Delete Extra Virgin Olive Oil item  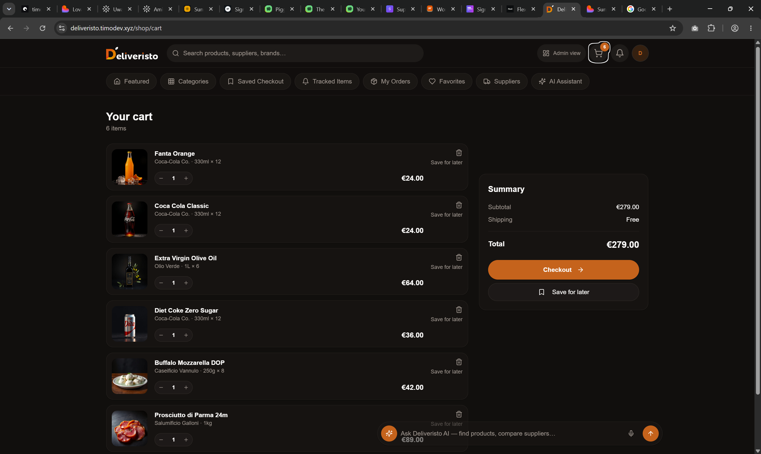tap(459, 257)
